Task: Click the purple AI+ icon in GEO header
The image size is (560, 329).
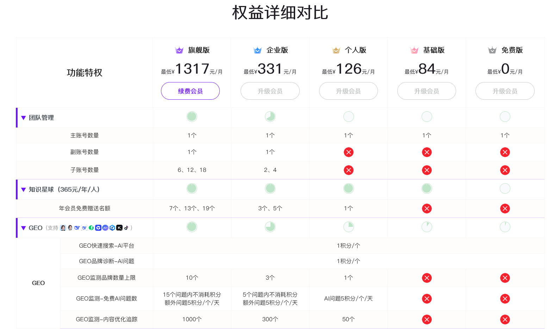Action: point(105,228)
